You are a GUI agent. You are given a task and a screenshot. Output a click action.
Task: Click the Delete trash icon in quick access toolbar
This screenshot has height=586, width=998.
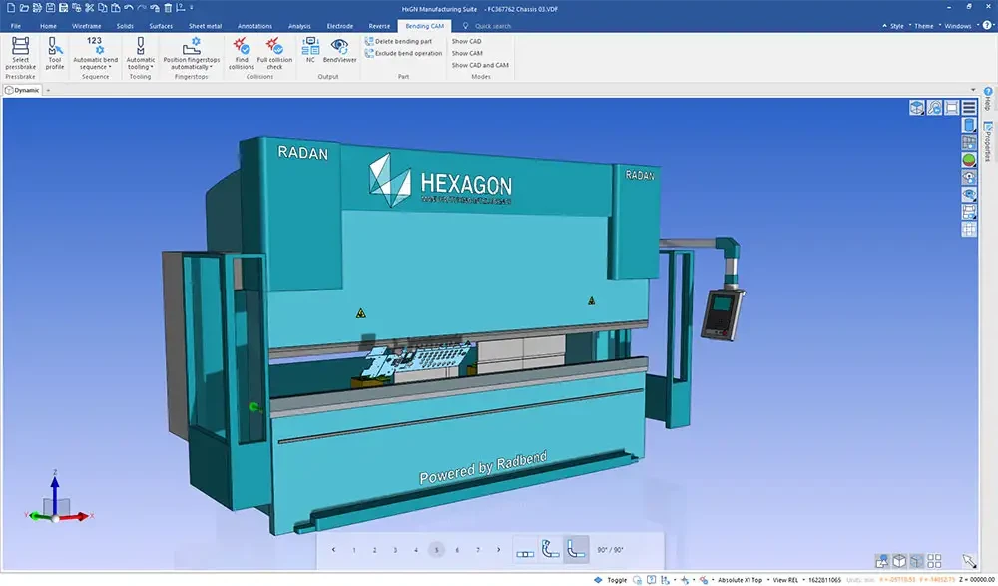[168, 8]
